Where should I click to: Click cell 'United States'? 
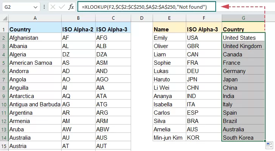point(243,37)
